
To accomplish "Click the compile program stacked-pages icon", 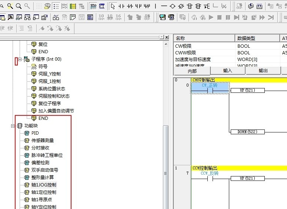I will 251,6.
